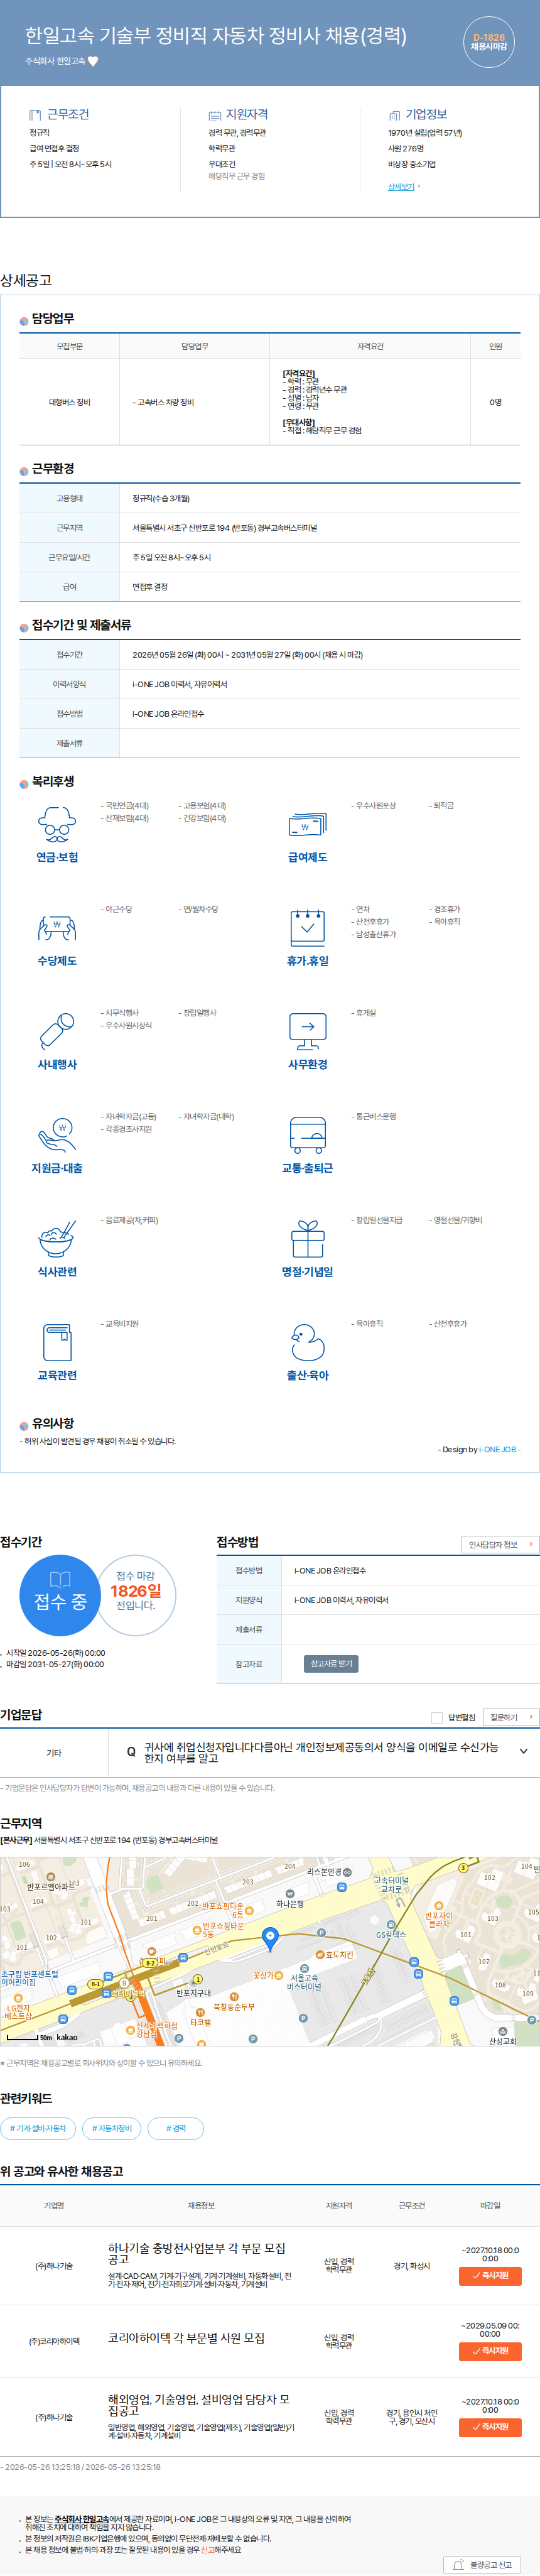Open 코리아하이텍 각 부문별 사원 모집 posting
This screenshot has width=540, height=2576.
187,2338
